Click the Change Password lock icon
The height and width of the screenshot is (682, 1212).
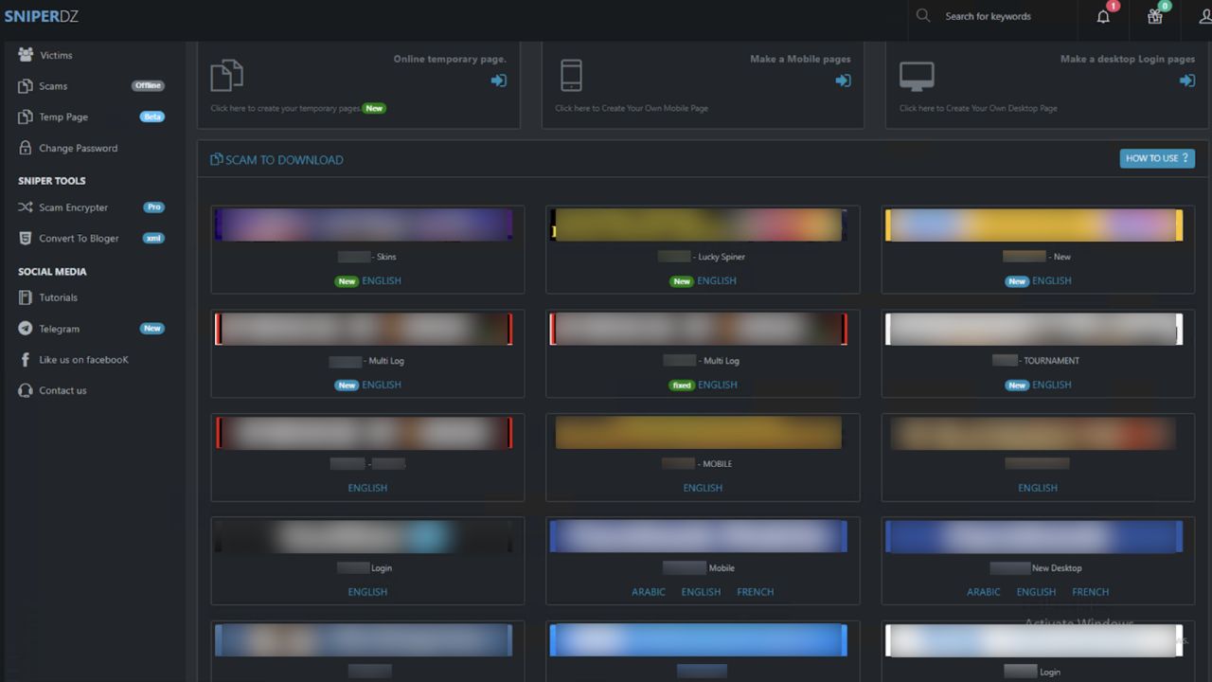click(26, 148)
